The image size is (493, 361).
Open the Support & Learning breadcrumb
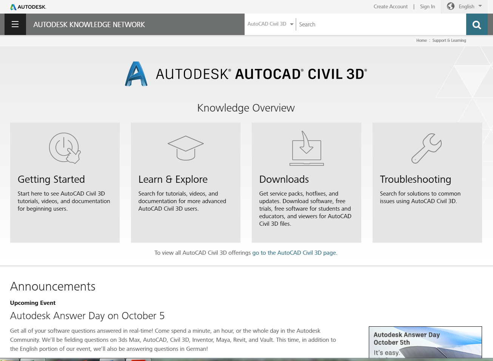tap(449, 40)
